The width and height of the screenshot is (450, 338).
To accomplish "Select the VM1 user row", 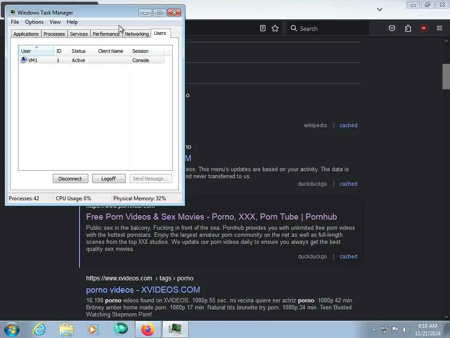I will point(91,60).
